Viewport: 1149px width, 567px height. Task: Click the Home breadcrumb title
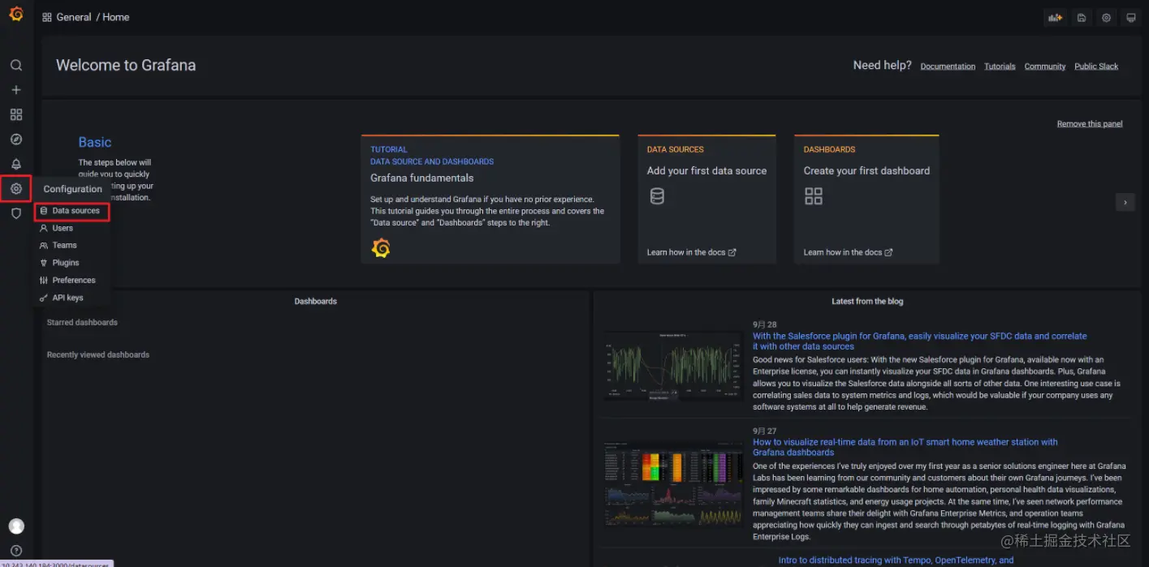tap(116, 17)
